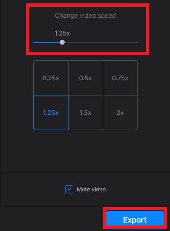The width and height of the screenshot is (170, 231).
Task: Click the Change video speed heading
Action: tap(85, 16)
